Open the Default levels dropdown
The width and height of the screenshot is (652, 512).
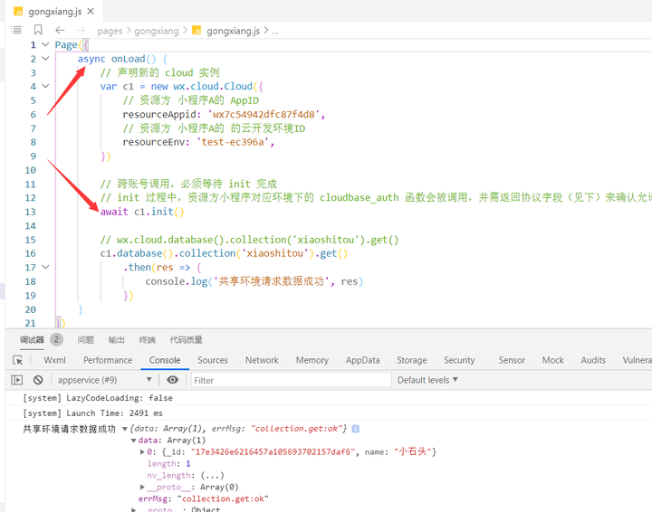pos(427,380)
